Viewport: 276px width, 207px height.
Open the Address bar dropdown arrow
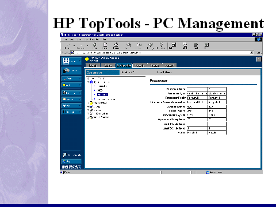tap(251, 52)
